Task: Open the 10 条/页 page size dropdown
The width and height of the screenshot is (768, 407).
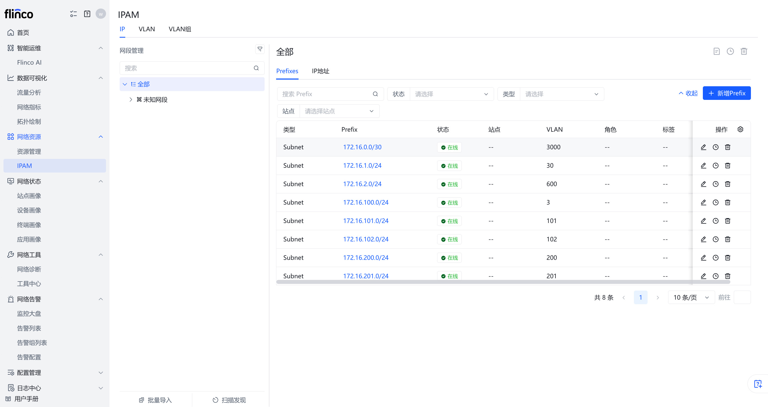Action: (x=691, y=297)
